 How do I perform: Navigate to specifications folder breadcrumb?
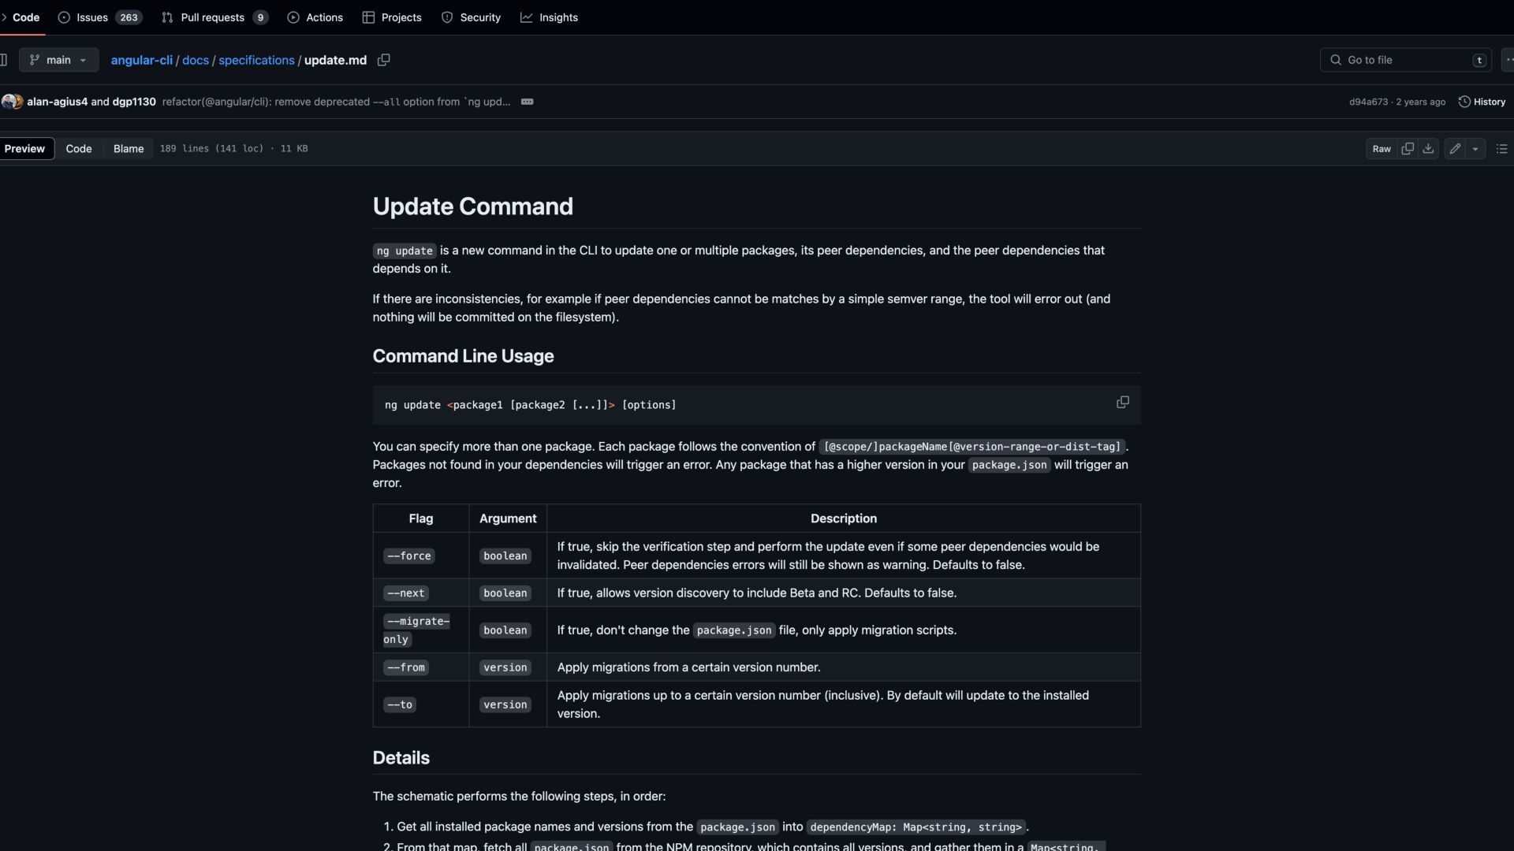[x=256, y=60]
